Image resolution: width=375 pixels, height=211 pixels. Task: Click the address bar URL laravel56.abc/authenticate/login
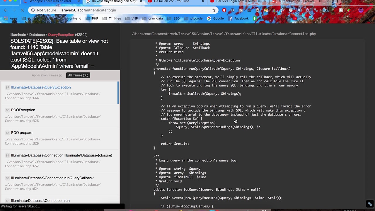[x=88, y=10]
